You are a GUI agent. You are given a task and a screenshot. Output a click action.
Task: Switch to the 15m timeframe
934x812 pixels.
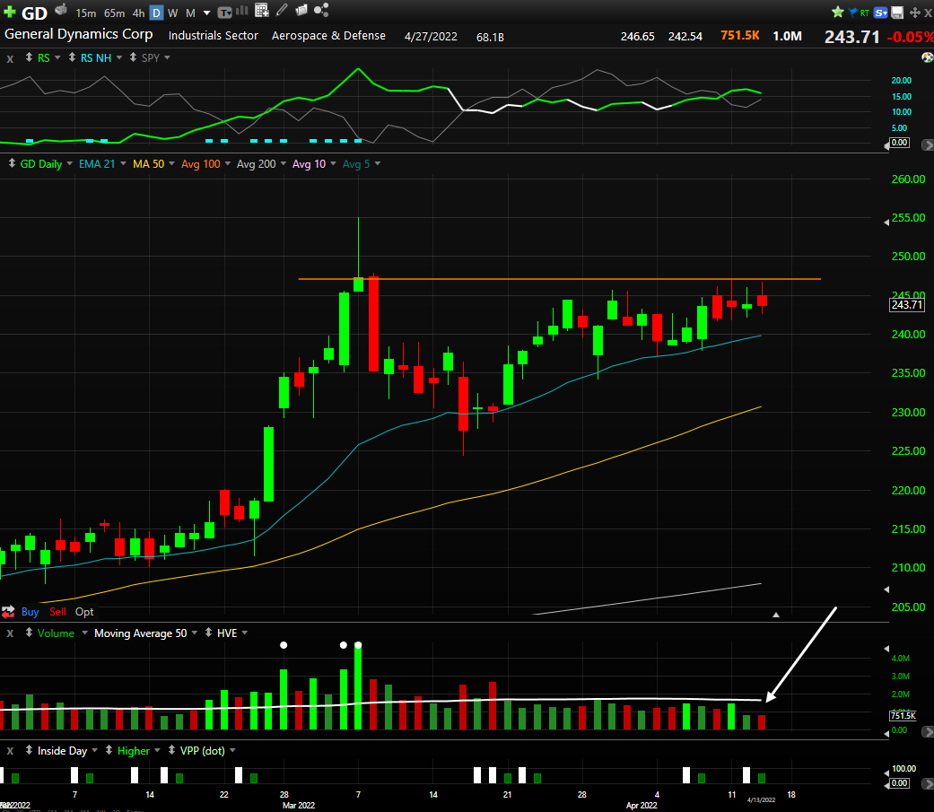click(x=86, y=13)
